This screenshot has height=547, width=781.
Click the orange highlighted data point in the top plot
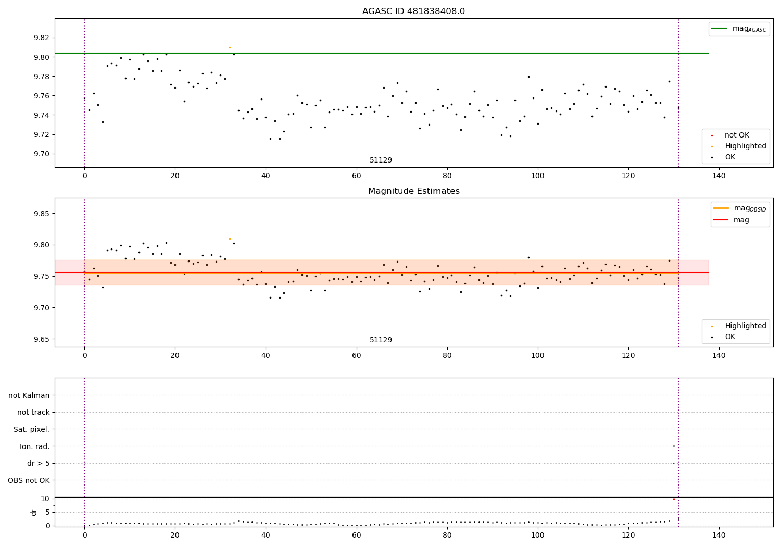230,47
